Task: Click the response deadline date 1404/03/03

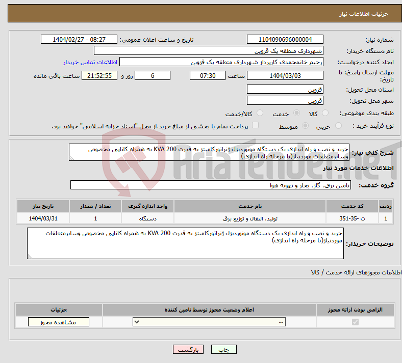Action: tap(285, 75)
